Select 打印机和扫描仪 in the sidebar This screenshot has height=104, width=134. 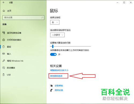[14, 40]
